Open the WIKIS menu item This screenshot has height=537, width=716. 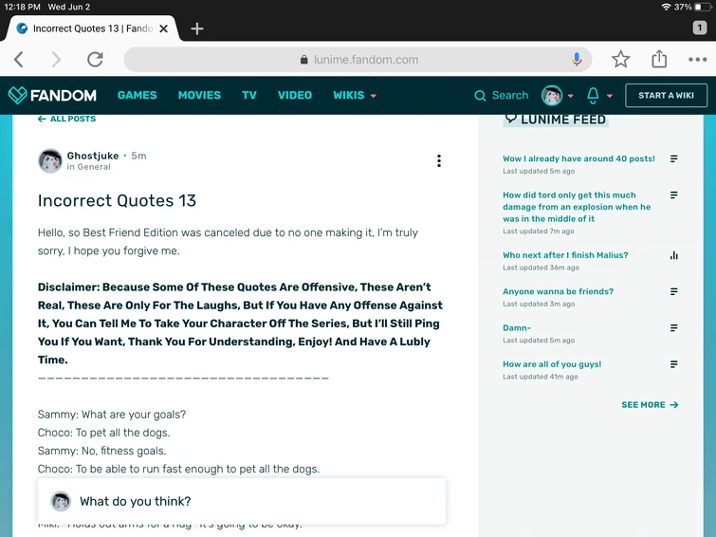click(x=348, y=95)
